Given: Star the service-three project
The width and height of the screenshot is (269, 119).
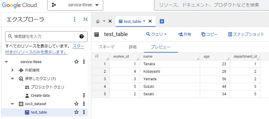Looking at the screenshot, I should point(76,62).
